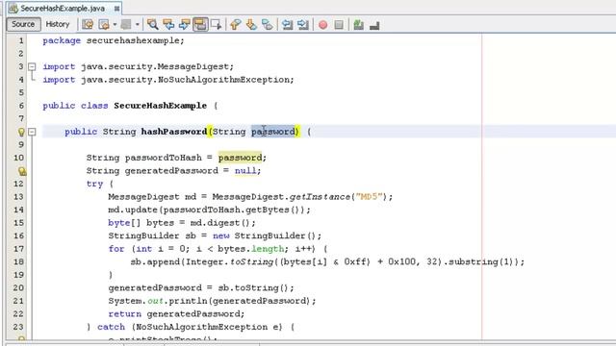This screenshot has width=616, height=346.
Task: Select the SecureHashExample.java tab
Action: (63, 9)
